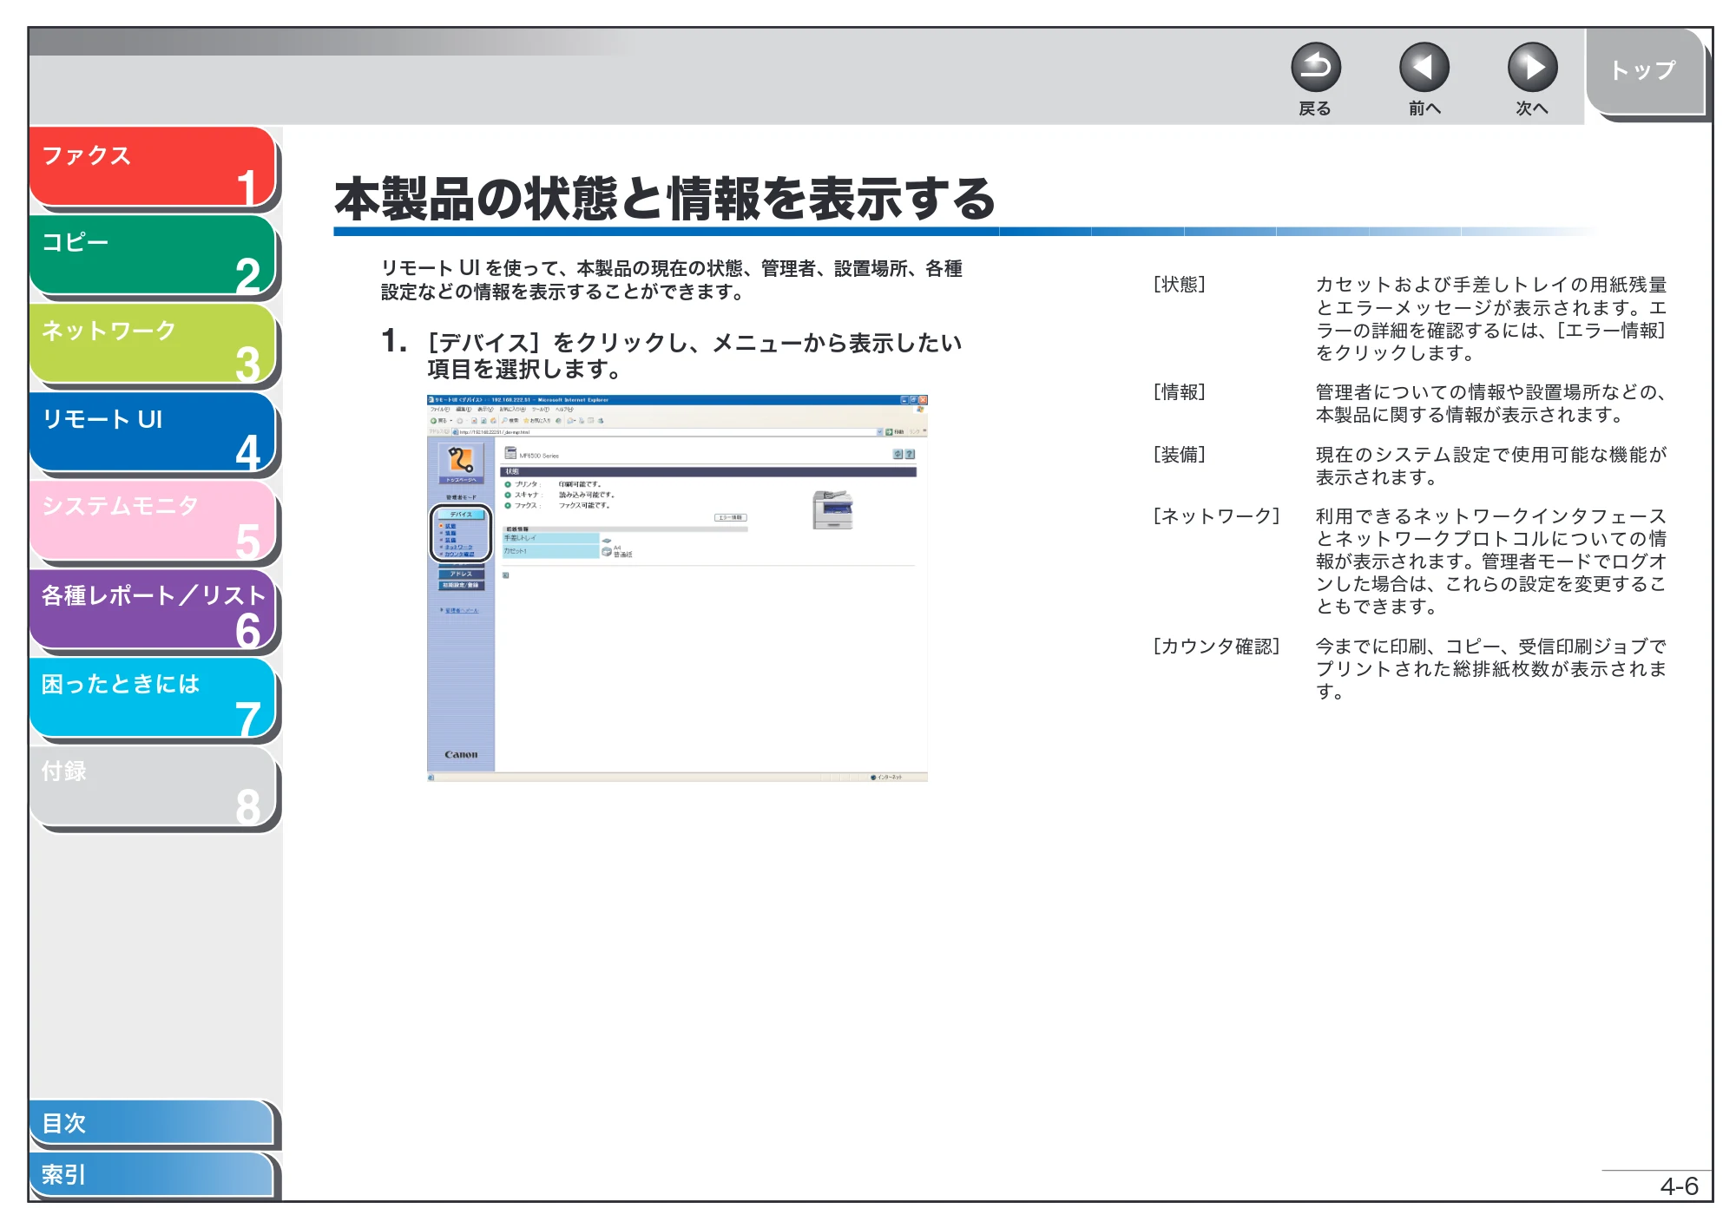This screenshot has width=1736, height=1228.
Task: Click the [装備] term label
Action: click(x=1179, y=455)
